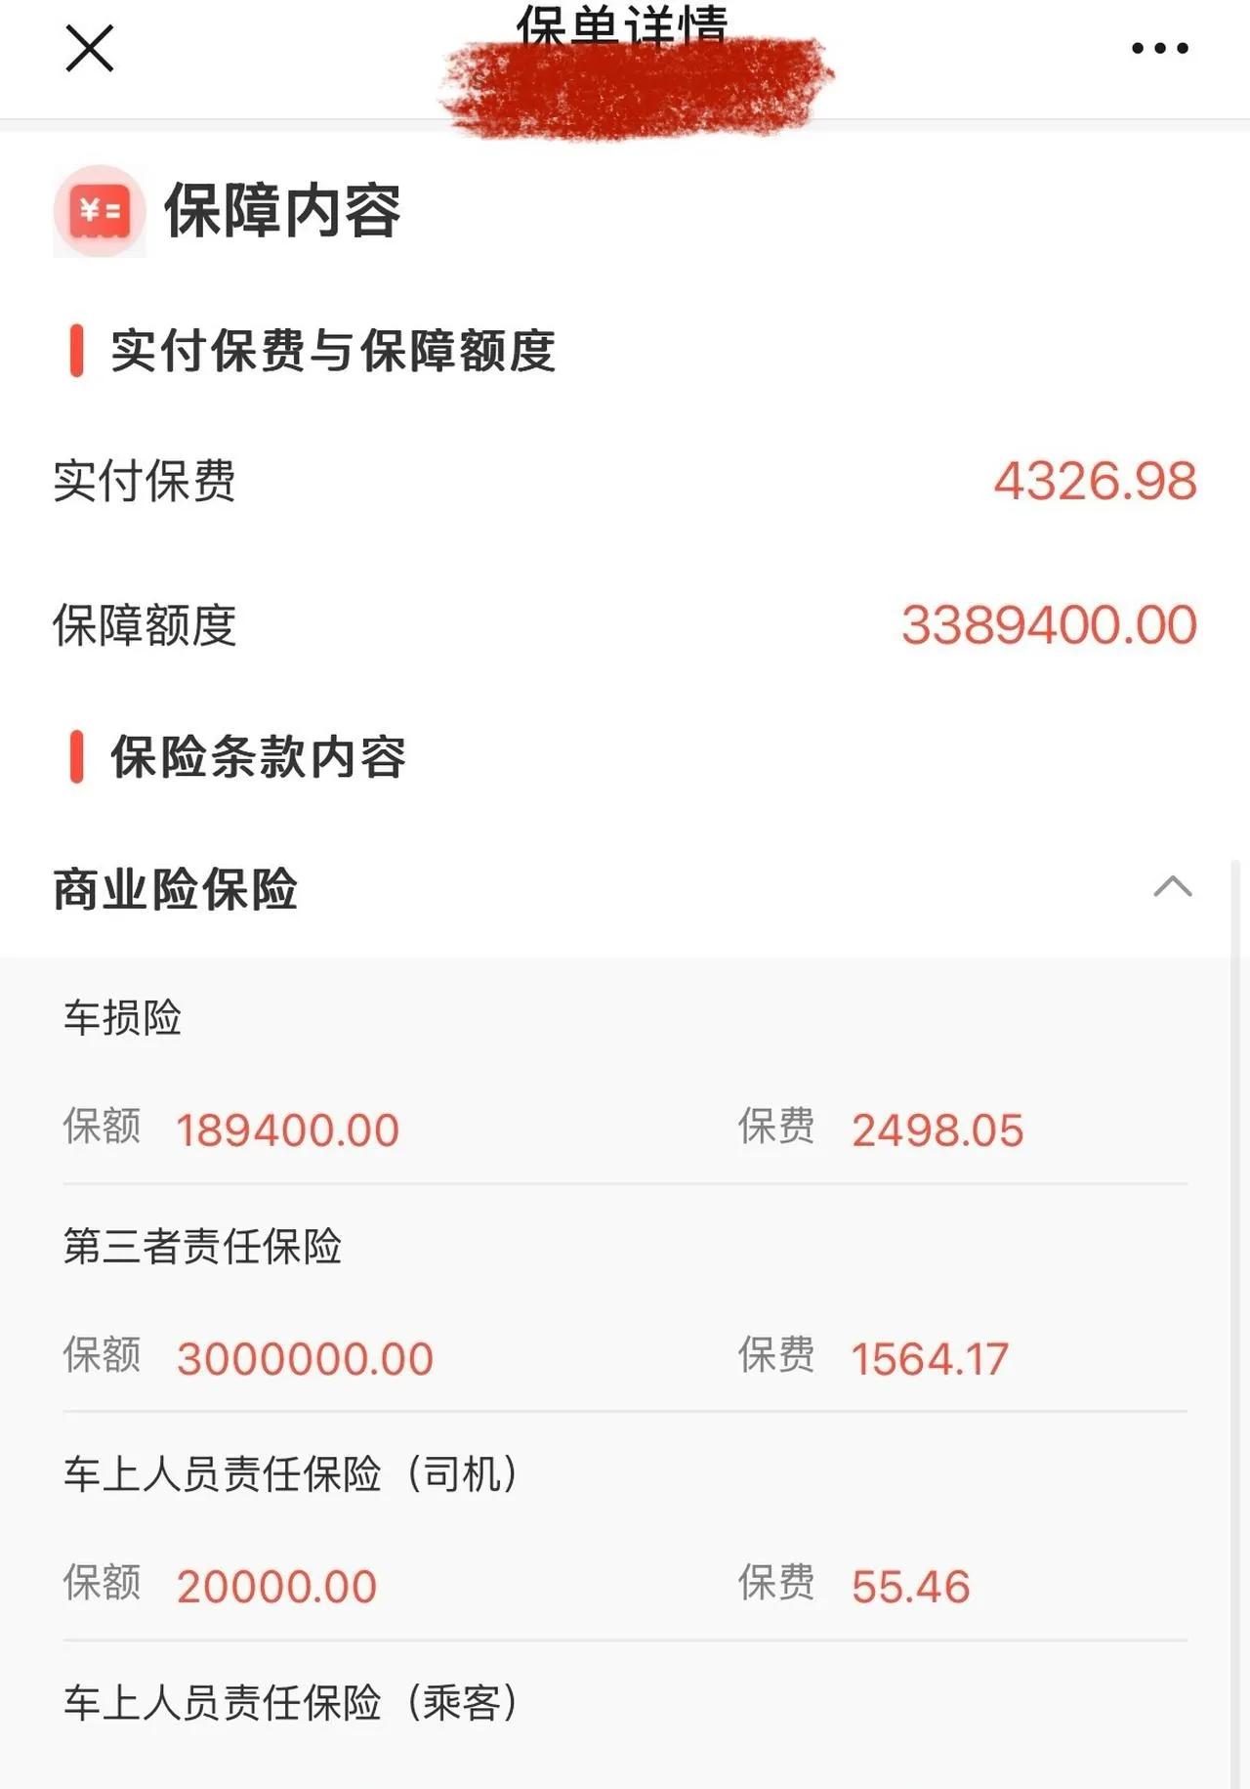This screenshot has width=1250, height=1789.
Task: Click the 保障额度 amount 3389400.00
Action: pos(1049,625)
